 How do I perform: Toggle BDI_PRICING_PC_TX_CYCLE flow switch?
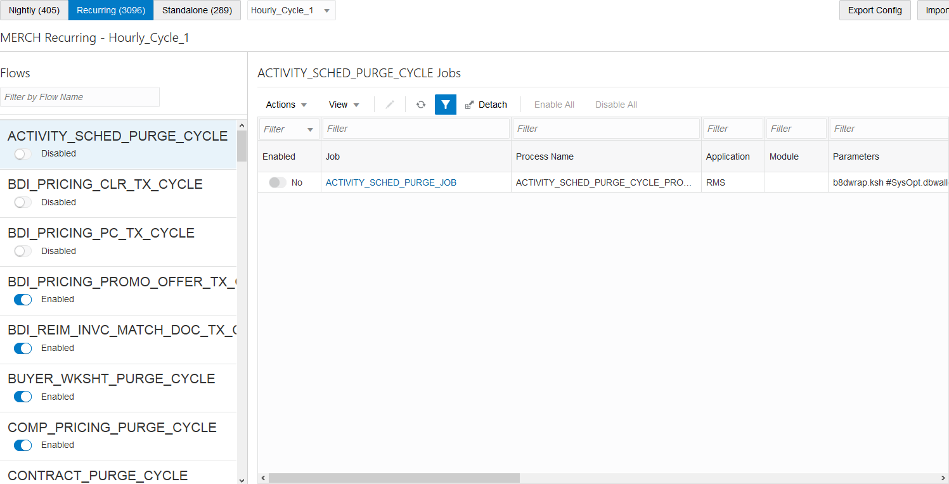(x=23, y=251)
